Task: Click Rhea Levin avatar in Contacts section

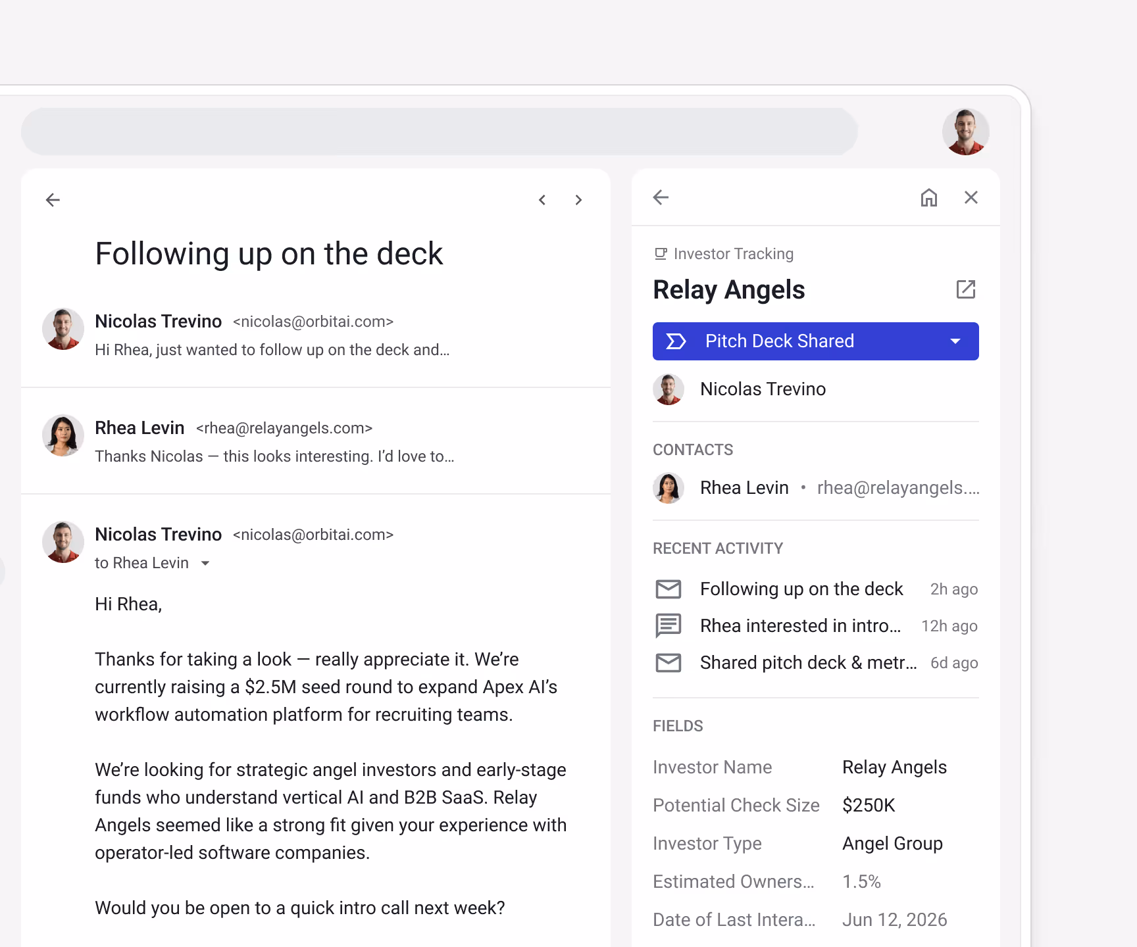Action: point(669,488)
